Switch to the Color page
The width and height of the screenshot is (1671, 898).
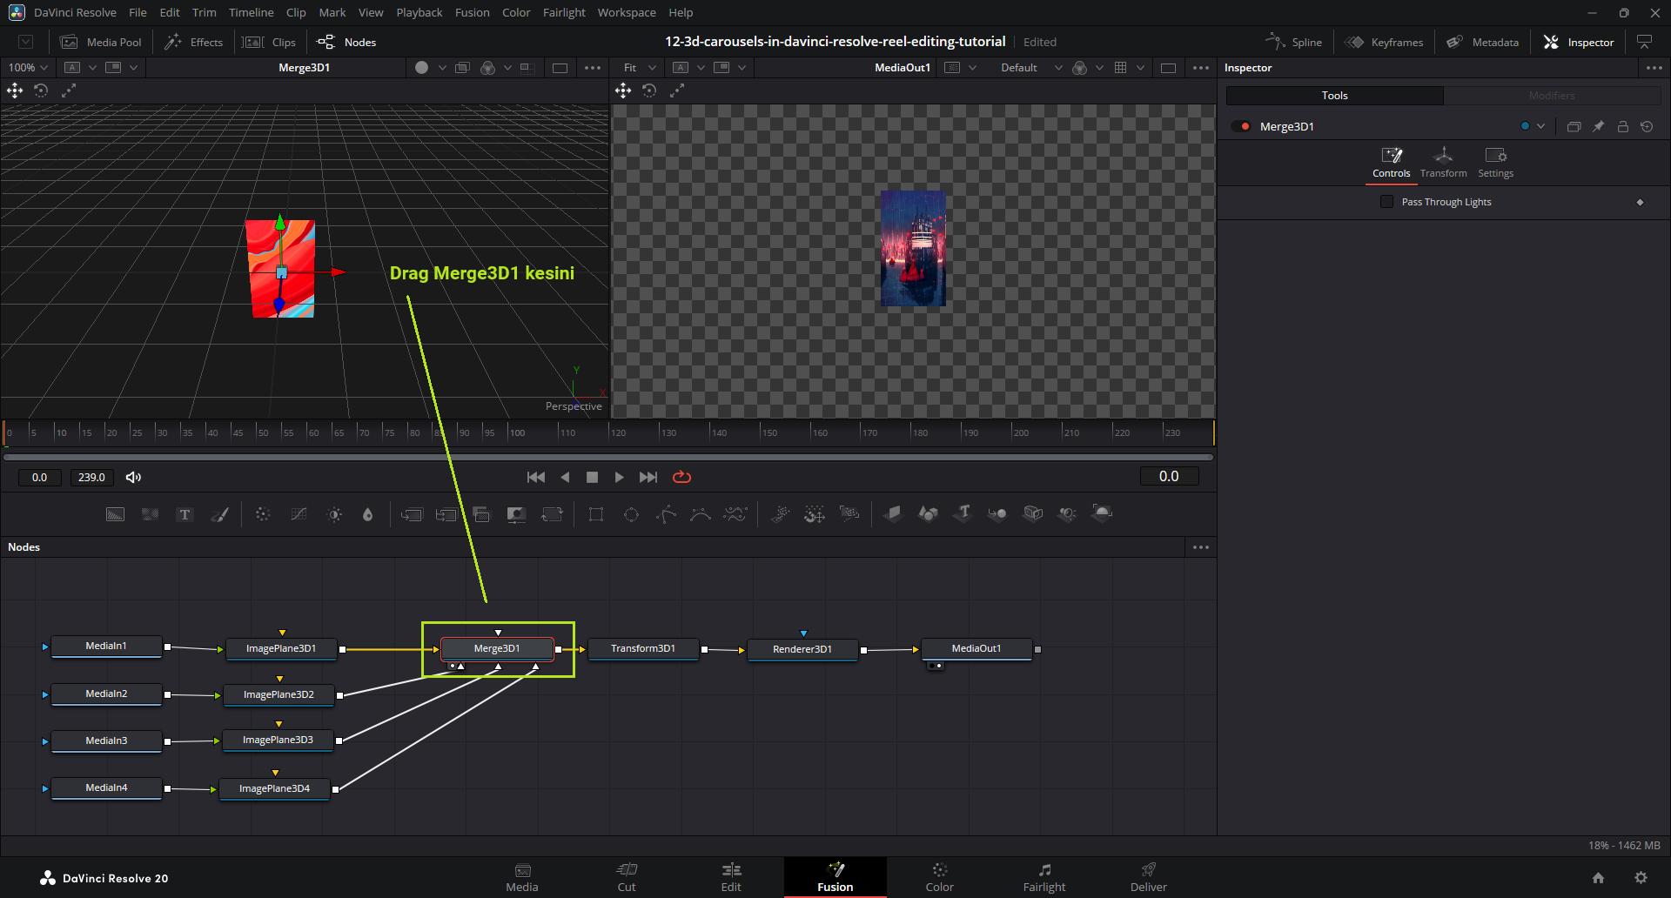(939, 876)
